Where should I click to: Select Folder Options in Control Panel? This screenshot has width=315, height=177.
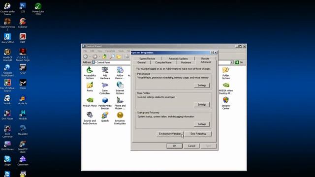click(226, 73)
